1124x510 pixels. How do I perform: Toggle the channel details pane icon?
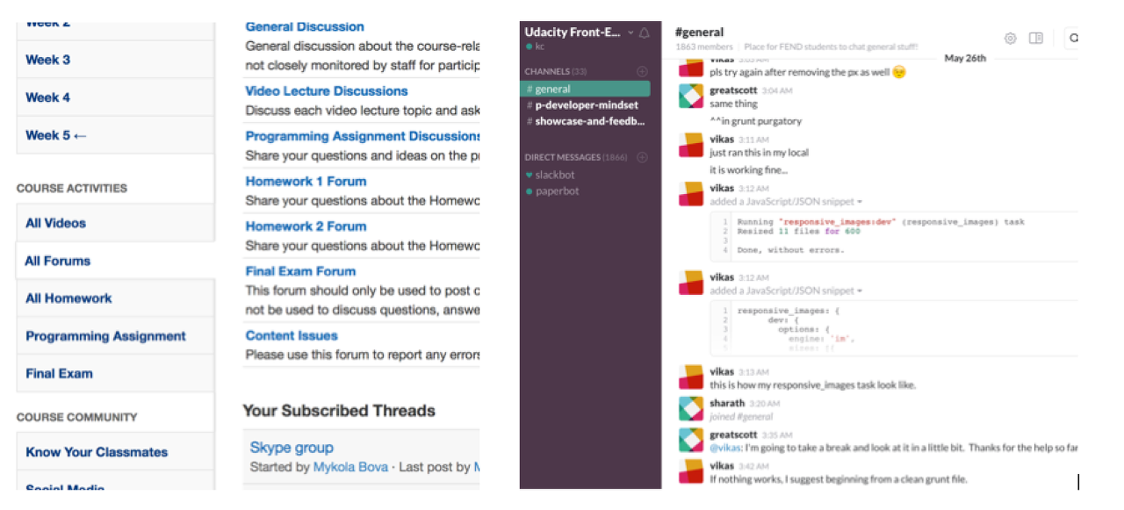1036,38
